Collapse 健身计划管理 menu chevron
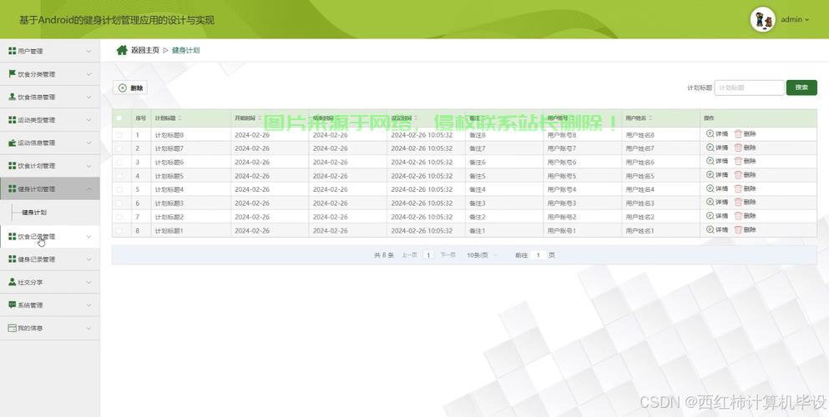The image size is (829, 417). [x=88, y=189]
